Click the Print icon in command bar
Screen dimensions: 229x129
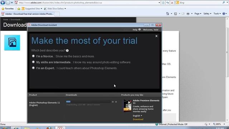coord(188,14)
